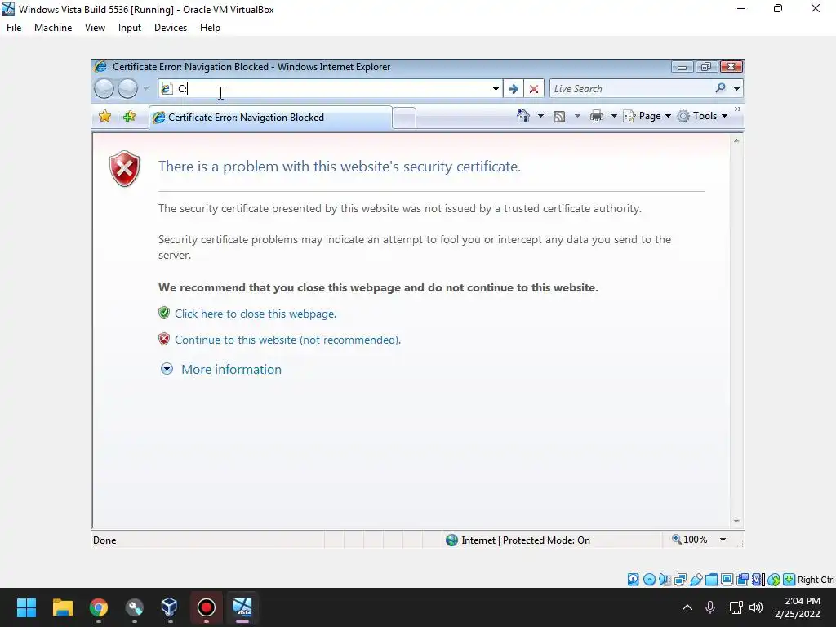
Task: Expand the toolbar overflow chevron
Action: (737, 109)
